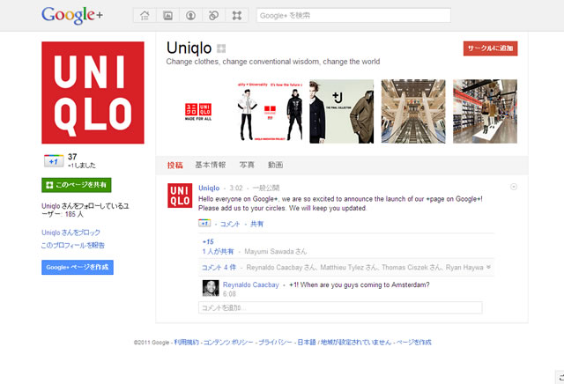Screen dimensions: 564x384
Task: Click the Reynaldo Caacbay name link
Action: point(250,284)
